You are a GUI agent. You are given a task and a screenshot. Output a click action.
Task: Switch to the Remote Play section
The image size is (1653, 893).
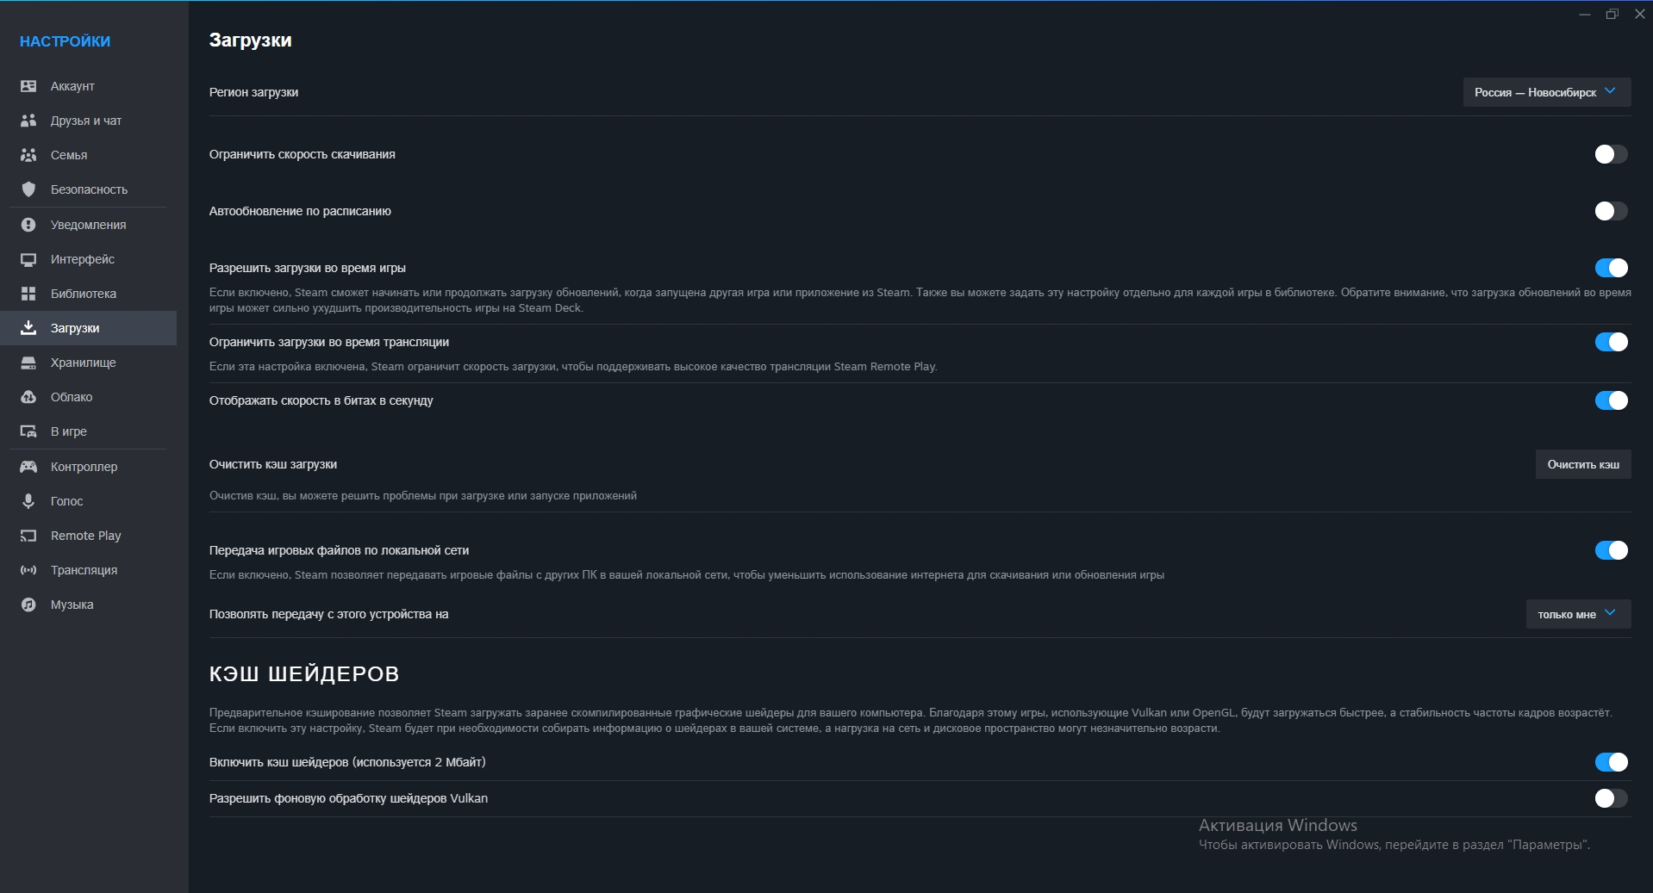click(x=85, y=536)
